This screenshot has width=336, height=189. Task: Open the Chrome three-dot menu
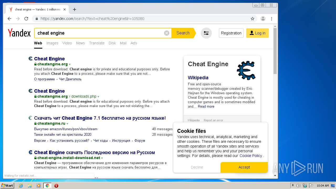[x=271, y=19]
